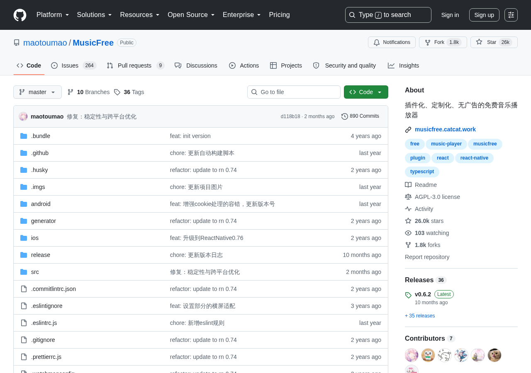
Task: Open the .eslintignore file
Action: point(47,306)
